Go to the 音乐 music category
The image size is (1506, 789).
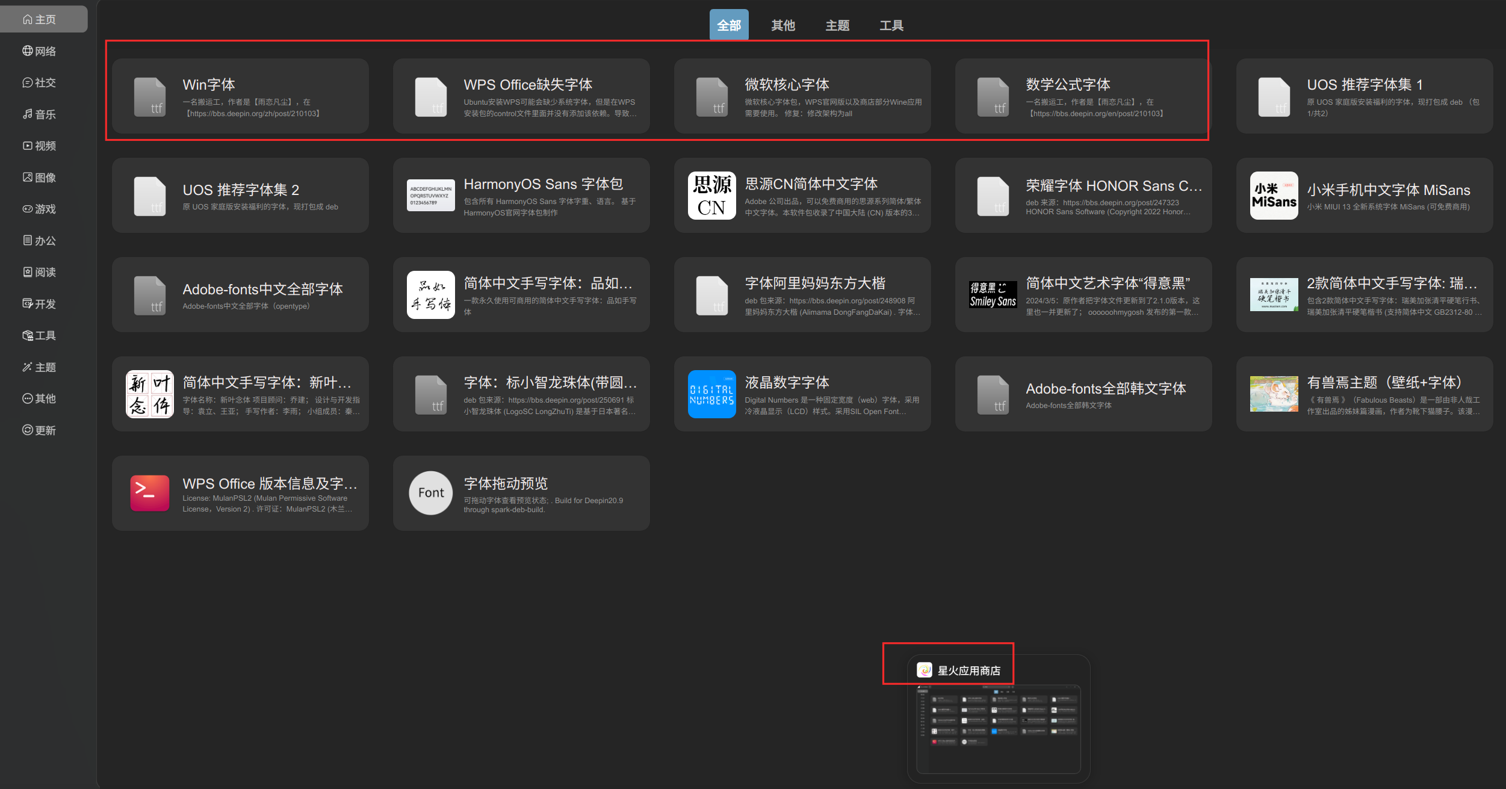tap(40, 114)
